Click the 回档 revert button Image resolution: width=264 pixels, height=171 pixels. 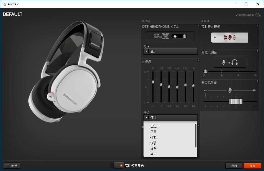point(234,166)
